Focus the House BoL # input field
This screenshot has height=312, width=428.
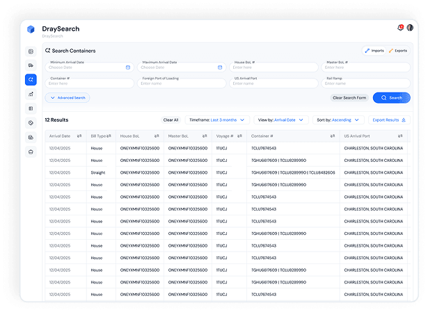pos(274,67)
